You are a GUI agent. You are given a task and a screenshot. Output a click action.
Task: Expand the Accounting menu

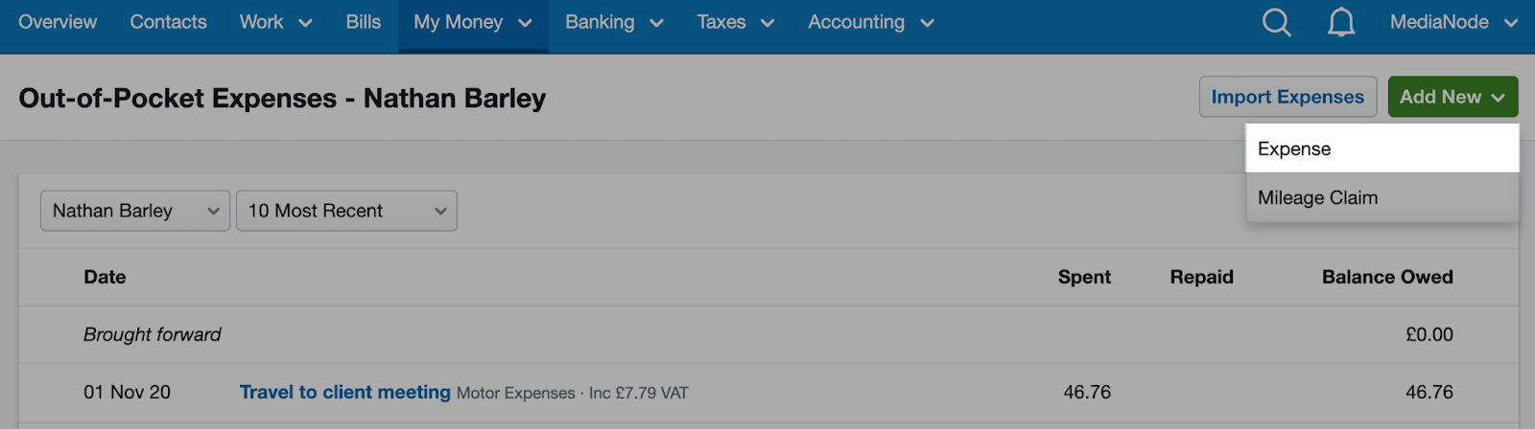click(871, 22)
